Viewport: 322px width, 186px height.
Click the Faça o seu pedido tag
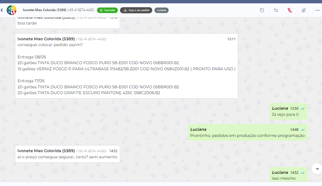(136, 10)
